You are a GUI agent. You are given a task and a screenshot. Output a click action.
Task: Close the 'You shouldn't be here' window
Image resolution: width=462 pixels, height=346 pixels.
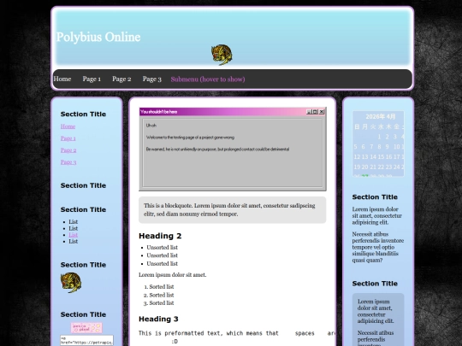click(x=322, y=112)
